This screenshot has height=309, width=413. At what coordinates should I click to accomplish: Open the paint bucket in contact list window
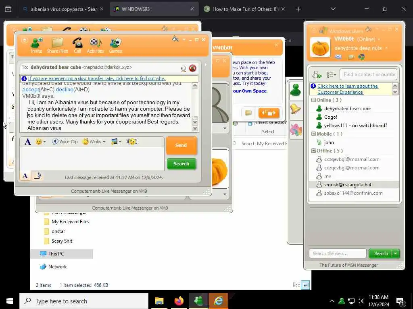[x=368, y=29]
